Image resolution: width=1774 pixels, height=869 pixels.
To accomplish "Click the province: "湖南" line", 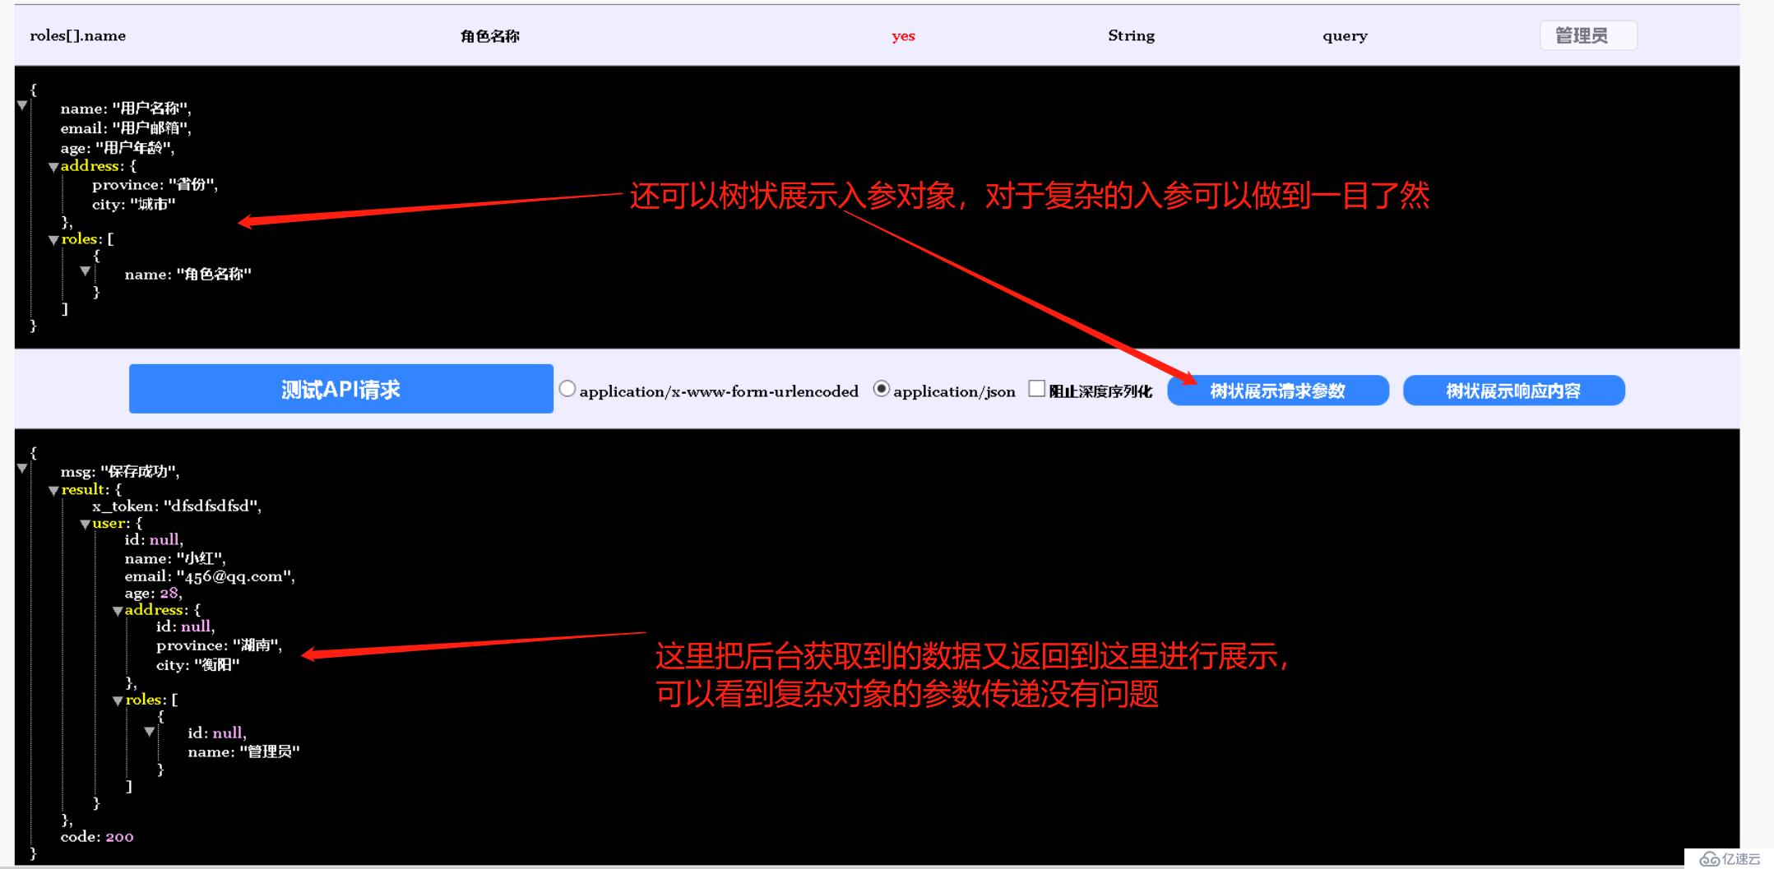I will (x=220, y=645).
